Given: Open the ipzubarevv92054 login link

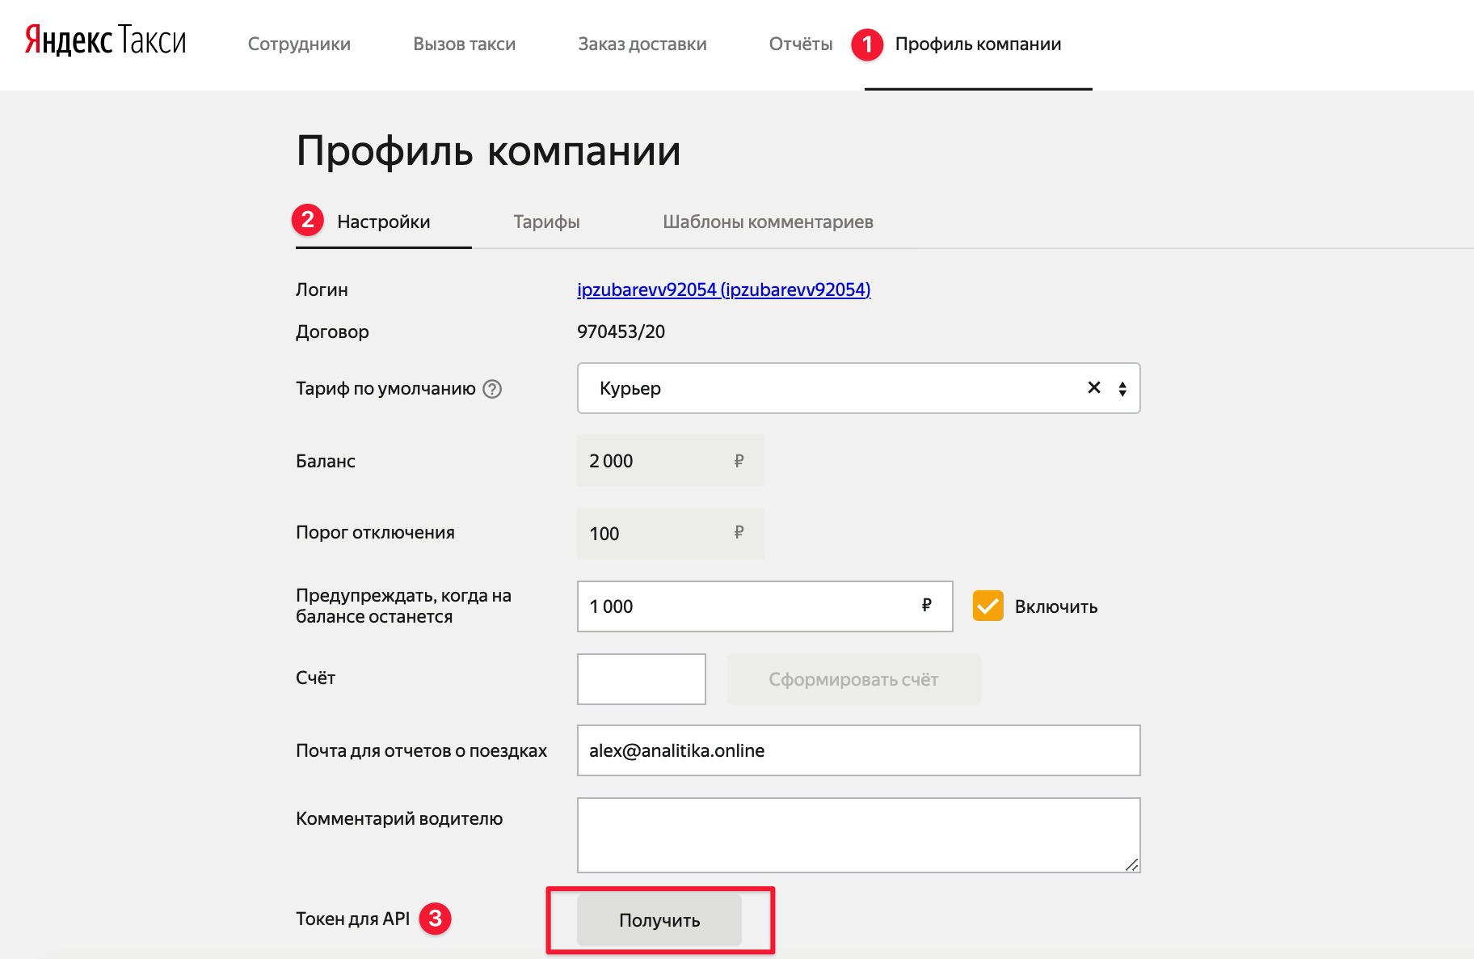Looking at the screenshot, I should (723, 289).
